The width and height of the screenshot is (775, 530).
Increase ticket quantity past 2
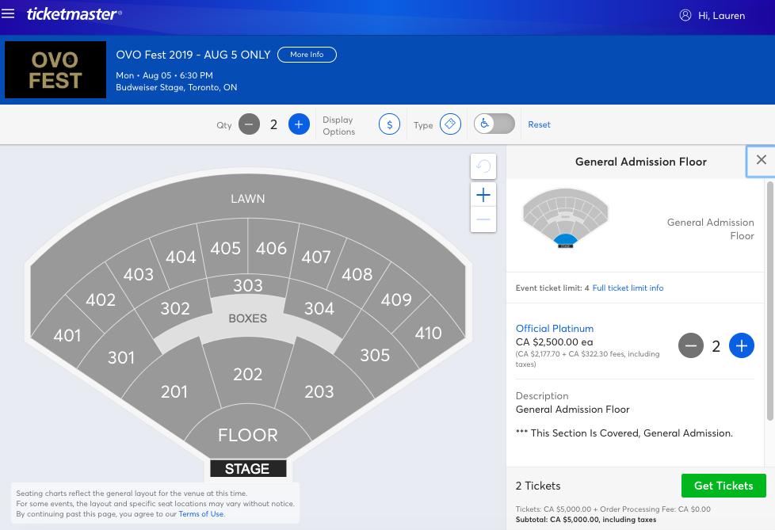299,124
